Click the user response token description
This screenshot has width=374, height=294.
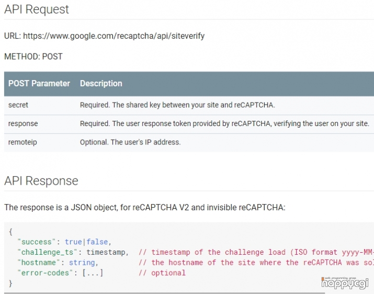click(224, 123)
